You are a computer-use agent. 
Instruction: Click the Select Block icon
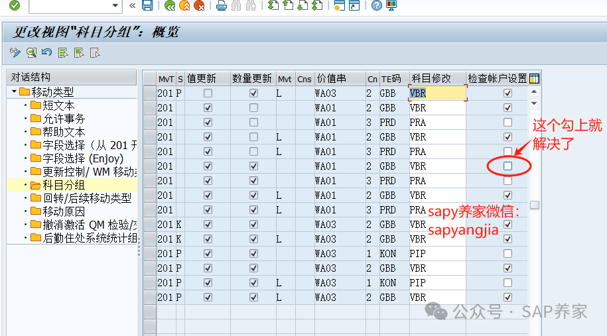79,52
